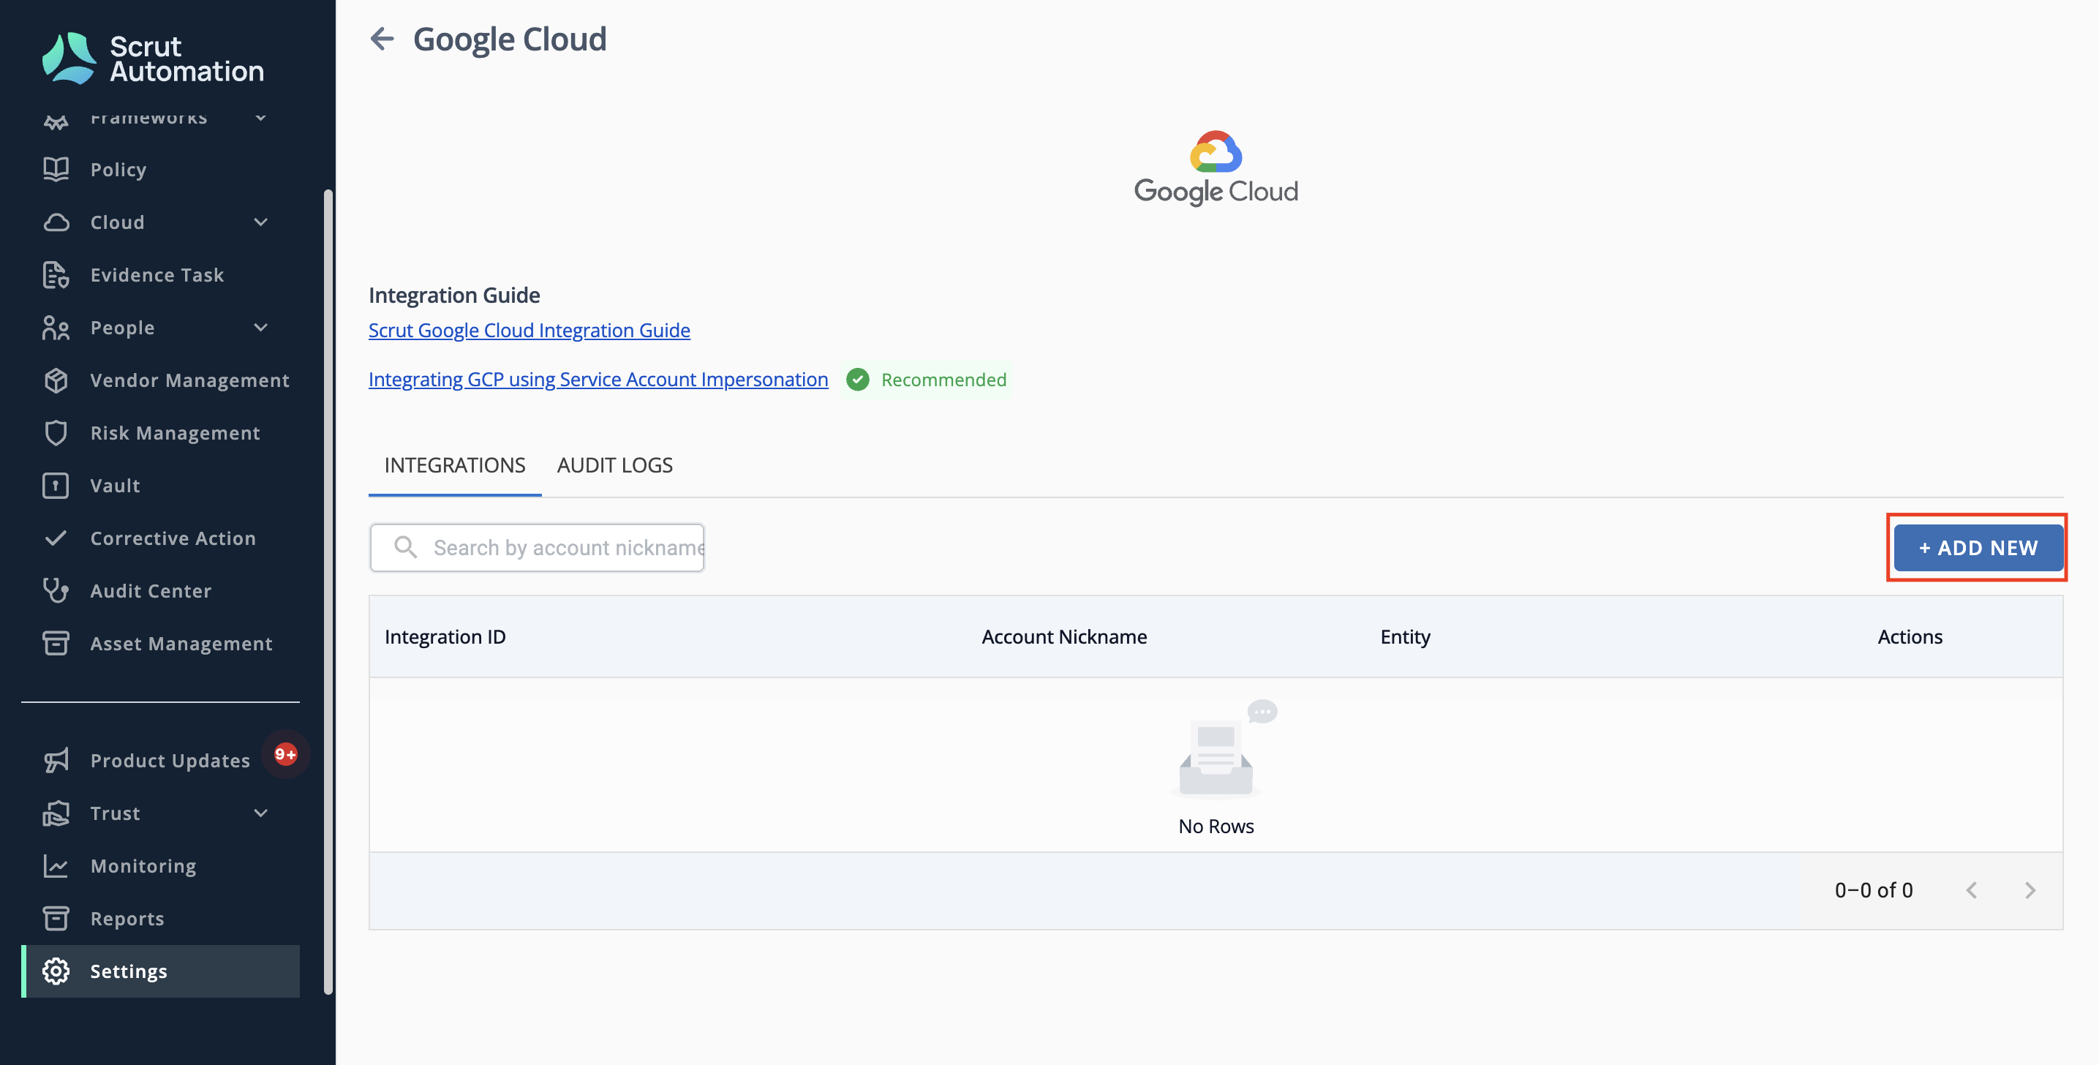The width and height of the screenshot is (2099, 1065).
Task: Open Policy via its book icon
Action: 56,170
